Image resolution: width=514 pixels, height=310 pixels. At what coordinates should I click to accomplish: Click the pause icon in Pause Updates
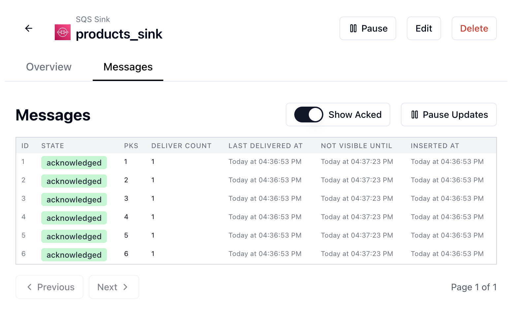tap(415, 115)
